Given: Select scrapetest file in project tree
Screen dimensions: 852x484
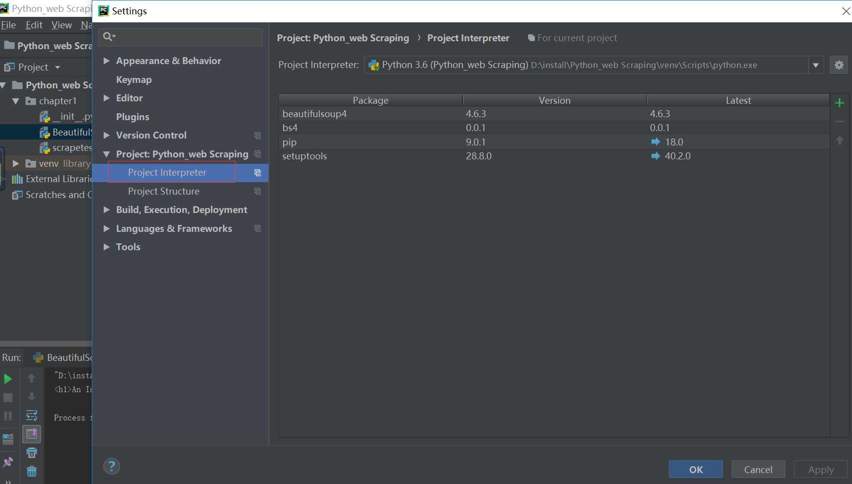Looking at the screenshot, I should click(x=66, y=147).
